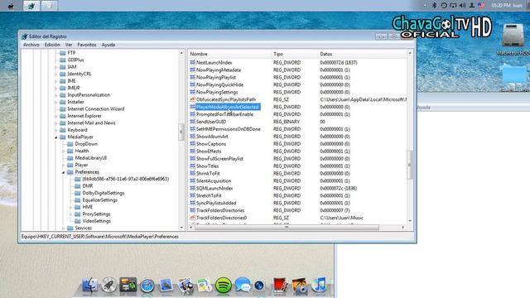
Task: Click the values pane horizontal scrollbar
Action: coord(287,228)
